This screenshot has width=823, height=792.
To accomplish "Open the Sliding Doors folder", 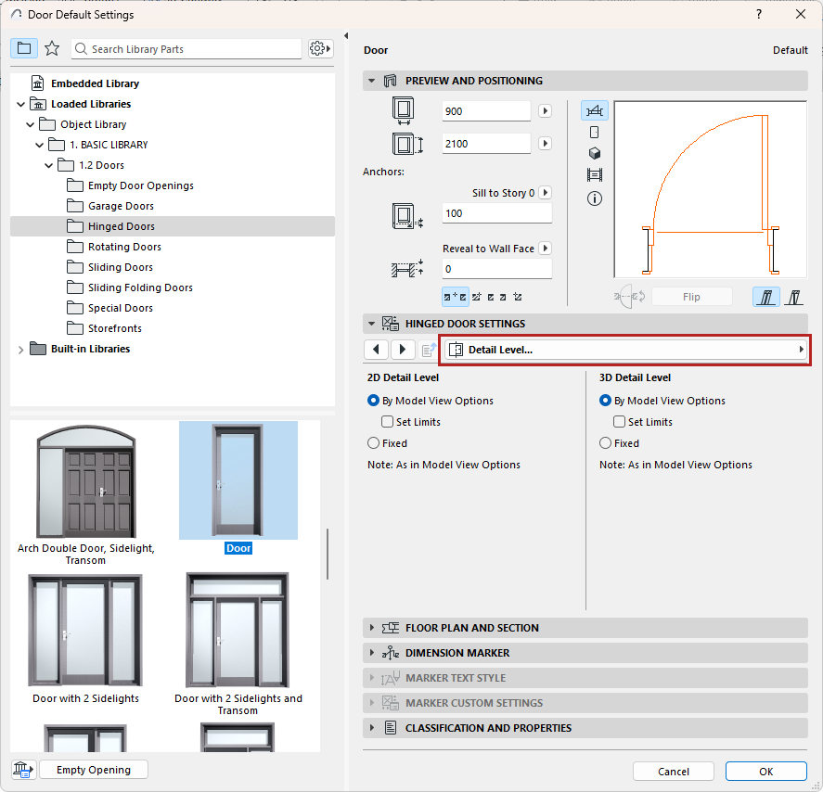I will pos(120,267).
